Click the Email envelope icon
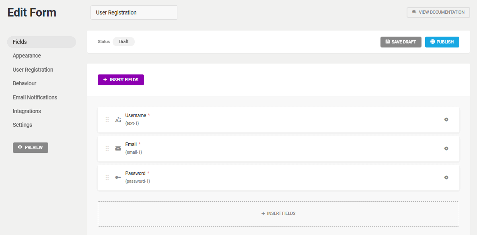Viewport: 477px width, 235px height. [118, 148]
